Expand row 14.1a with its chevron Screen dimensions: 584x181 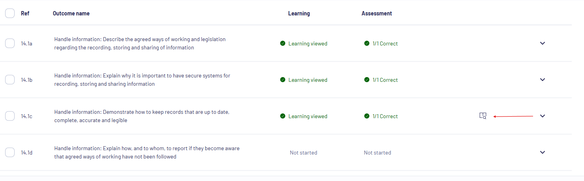click(543, 43)
